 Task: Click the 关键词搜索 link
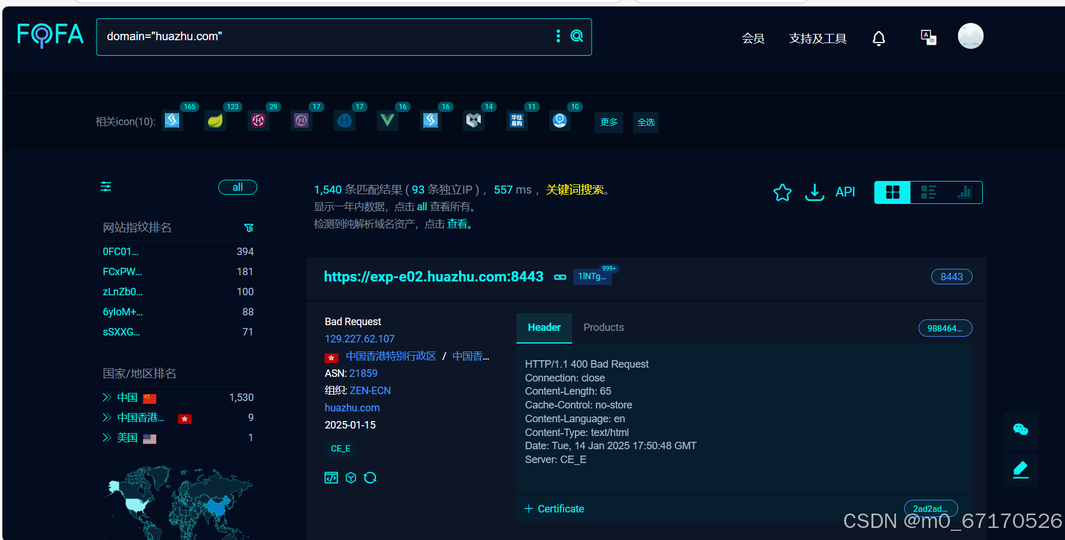(574, 190)
